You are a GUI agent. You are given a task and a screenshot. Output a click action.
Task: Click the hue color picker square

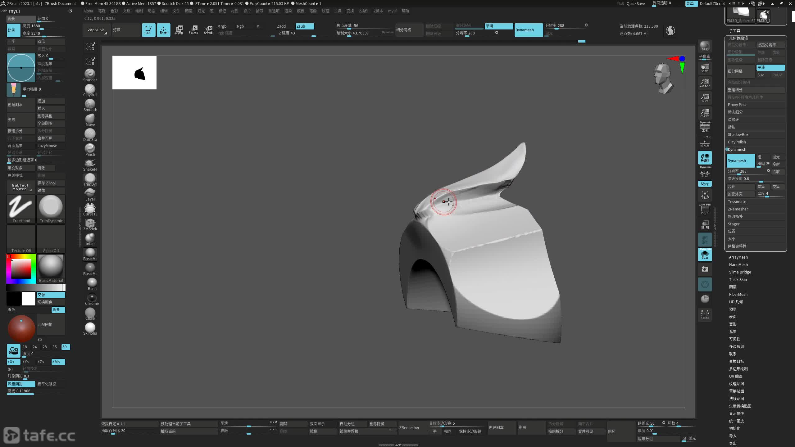21,269
